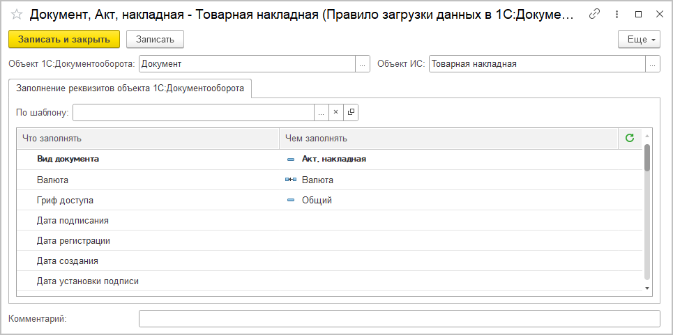The height and width of the screenshot is (335, 673).
Task: Open selection list for 'По шаблону' field
Action: [x=321, y=112]
